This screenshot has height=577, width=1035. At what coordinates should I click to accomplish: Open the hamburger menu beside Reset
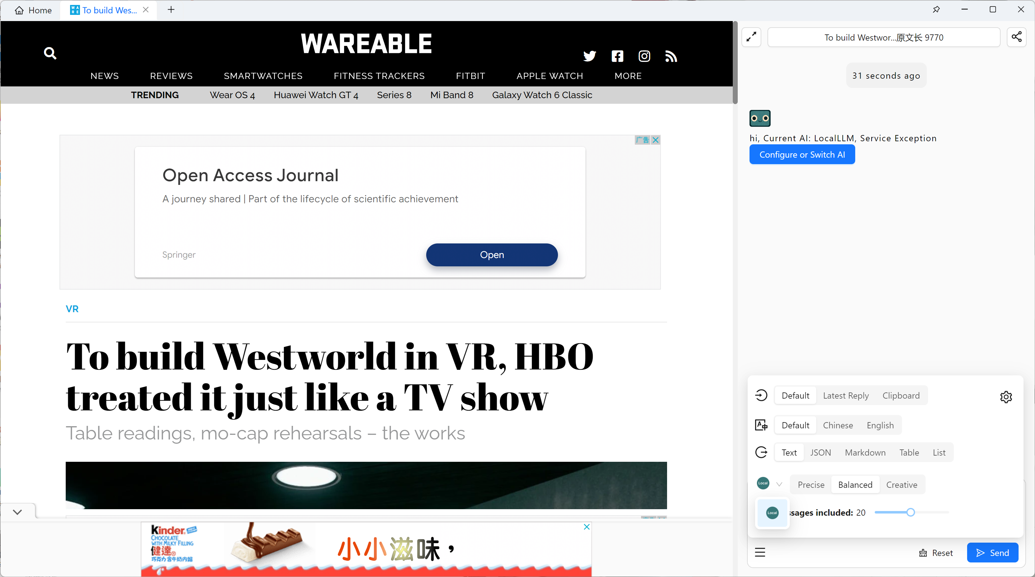(x=760, y=553)
